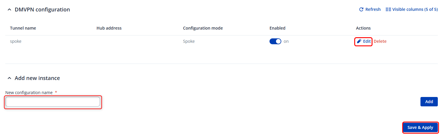The image size is (444, 138).
Task: Click the Configuration mode column header
Action: [x=203, y=28]
